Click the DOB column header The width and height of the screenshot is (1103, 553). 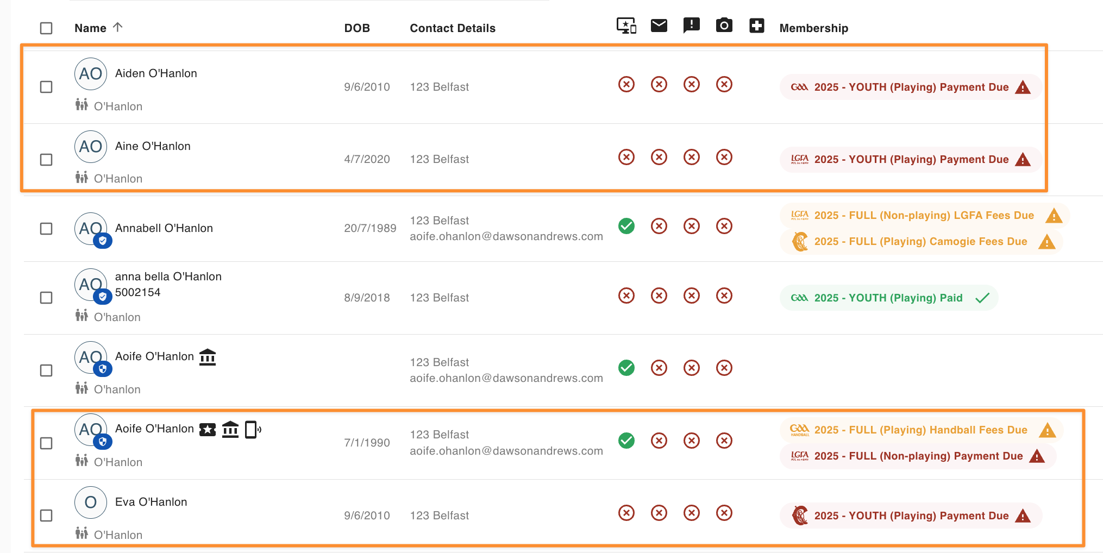point(357,28)
